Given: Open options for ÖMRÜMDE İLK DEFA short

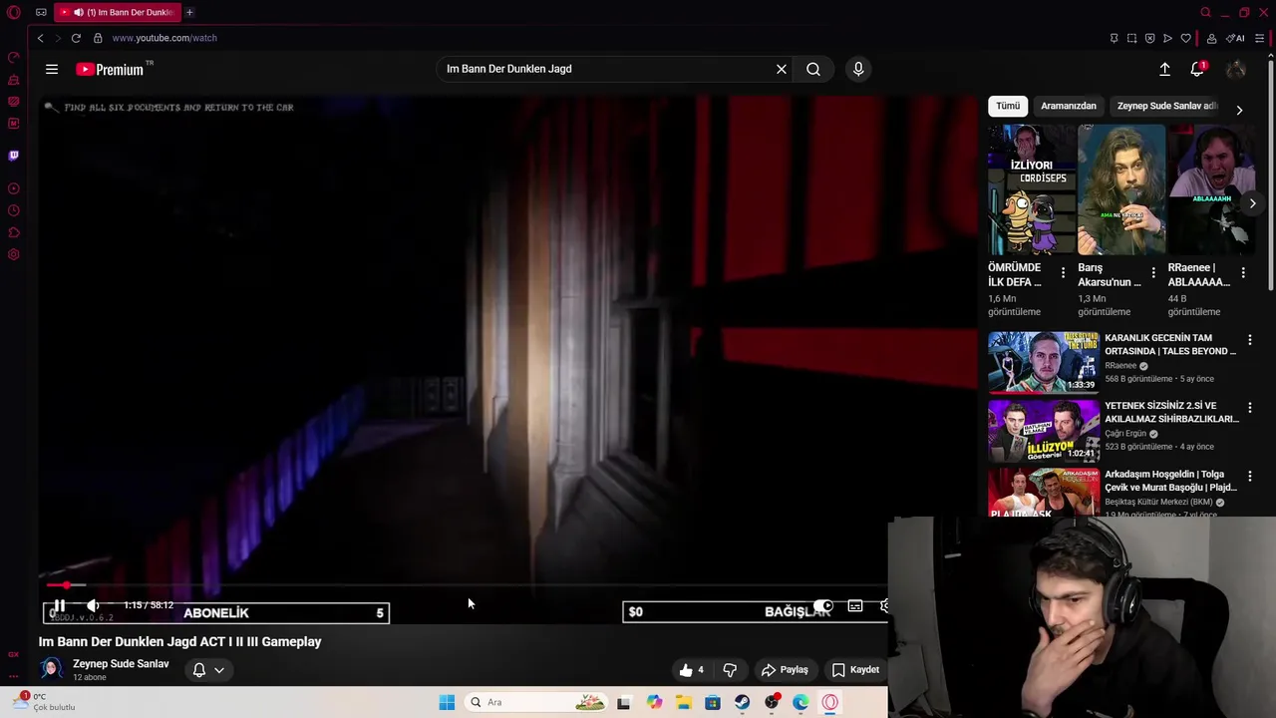Looking at the screenshot, I should [x=1064, y=273].
